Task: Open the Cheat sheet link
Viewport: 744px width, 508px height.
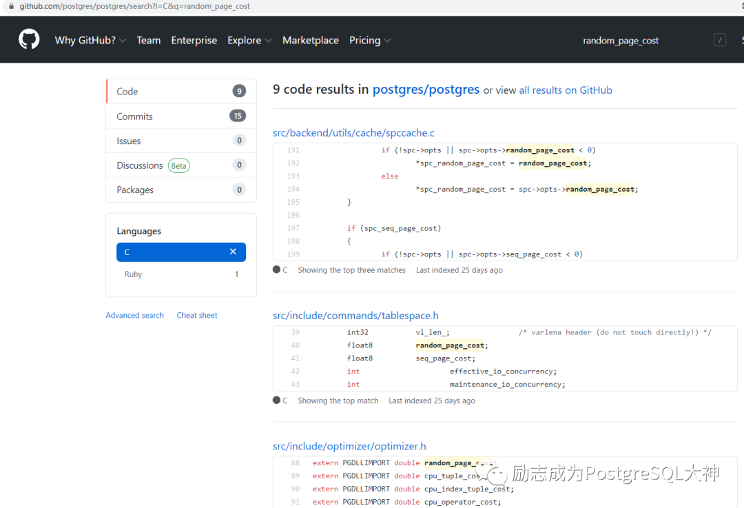Action: pyautogui.click(x=197, y=315)
